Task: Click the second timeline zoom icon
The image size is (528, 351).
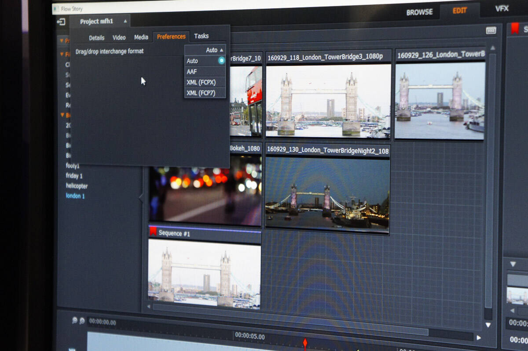Action: coord(82,321)
